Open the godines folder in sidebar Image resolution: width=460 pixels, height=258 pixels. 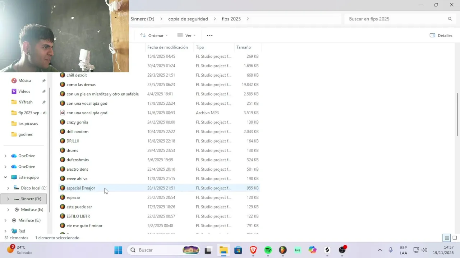tap(25, 134)
